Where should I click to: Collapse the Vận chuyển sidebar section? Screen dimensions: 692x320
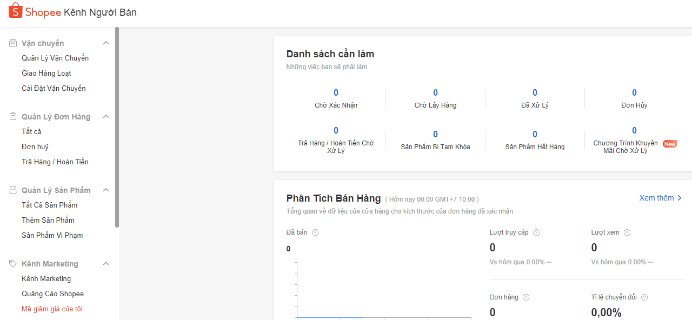click(106, 43)
